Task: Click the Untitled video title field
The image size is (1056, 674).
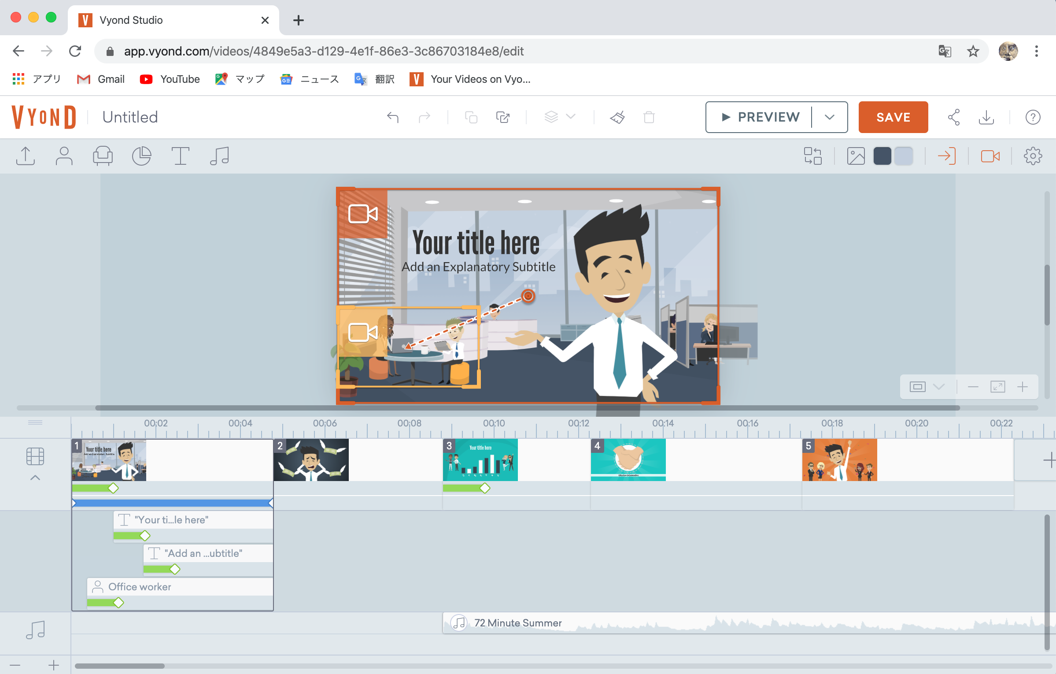Action: pyautogui.click(x=130, y=117)
